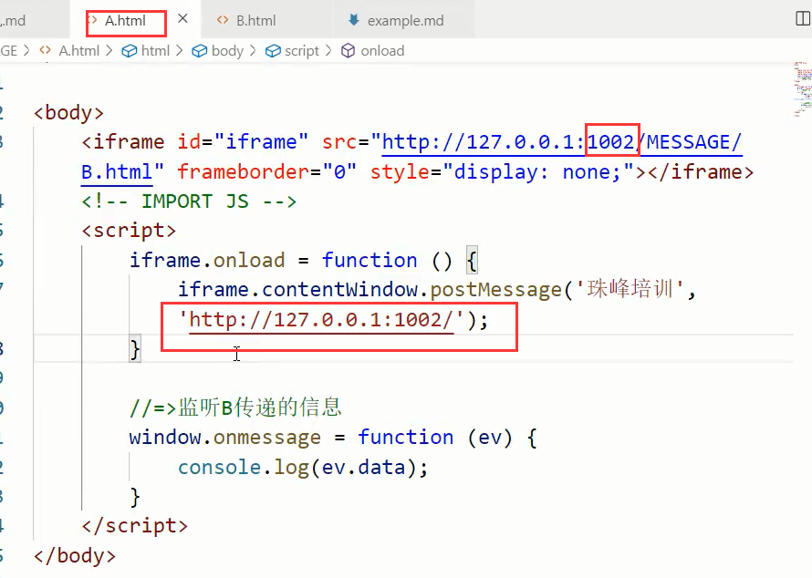Open the iframe src URL link

[x=562, y=142]
